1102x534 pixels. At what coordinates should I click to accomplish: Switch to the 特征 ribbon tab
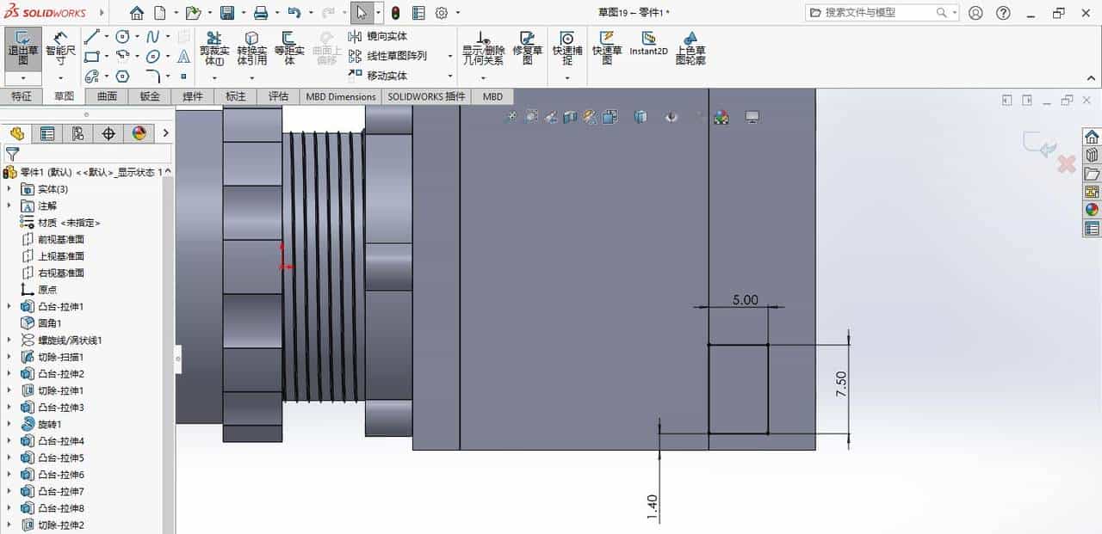22,96
